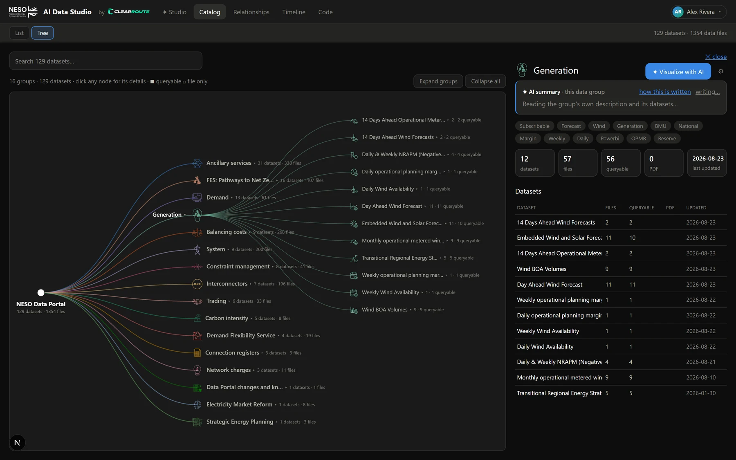Select the Tree view toggle
Viewport: 736px width, 460px height.
[x=43, y=33]
